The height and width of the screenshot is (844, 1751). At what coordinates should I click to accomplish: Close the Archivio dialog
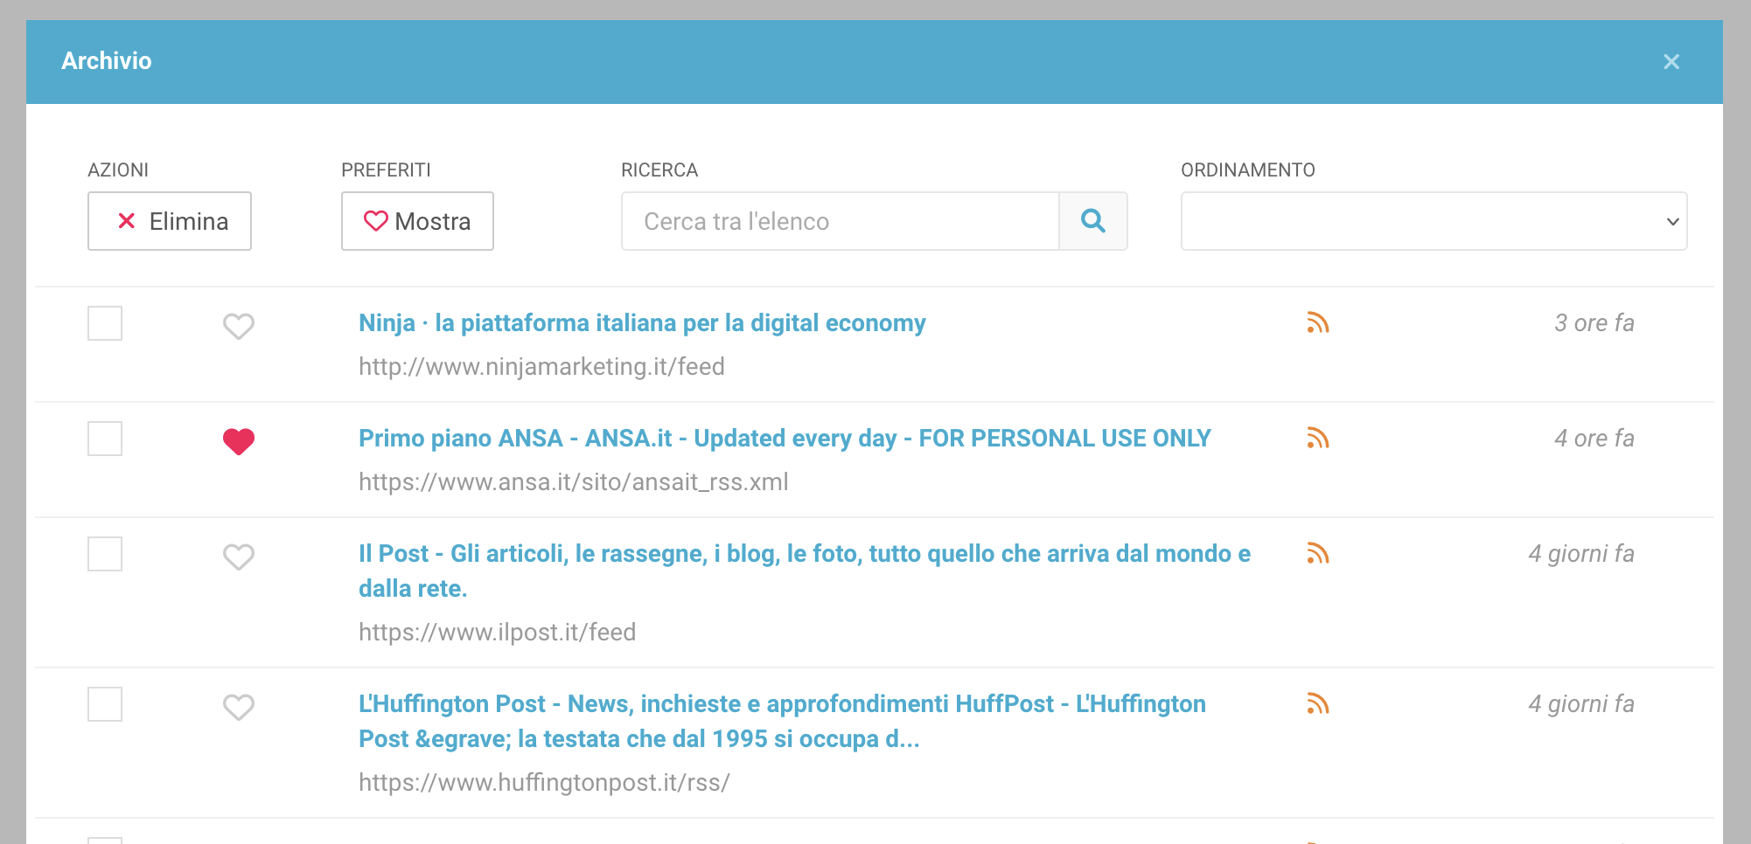tap(1671, 62)
